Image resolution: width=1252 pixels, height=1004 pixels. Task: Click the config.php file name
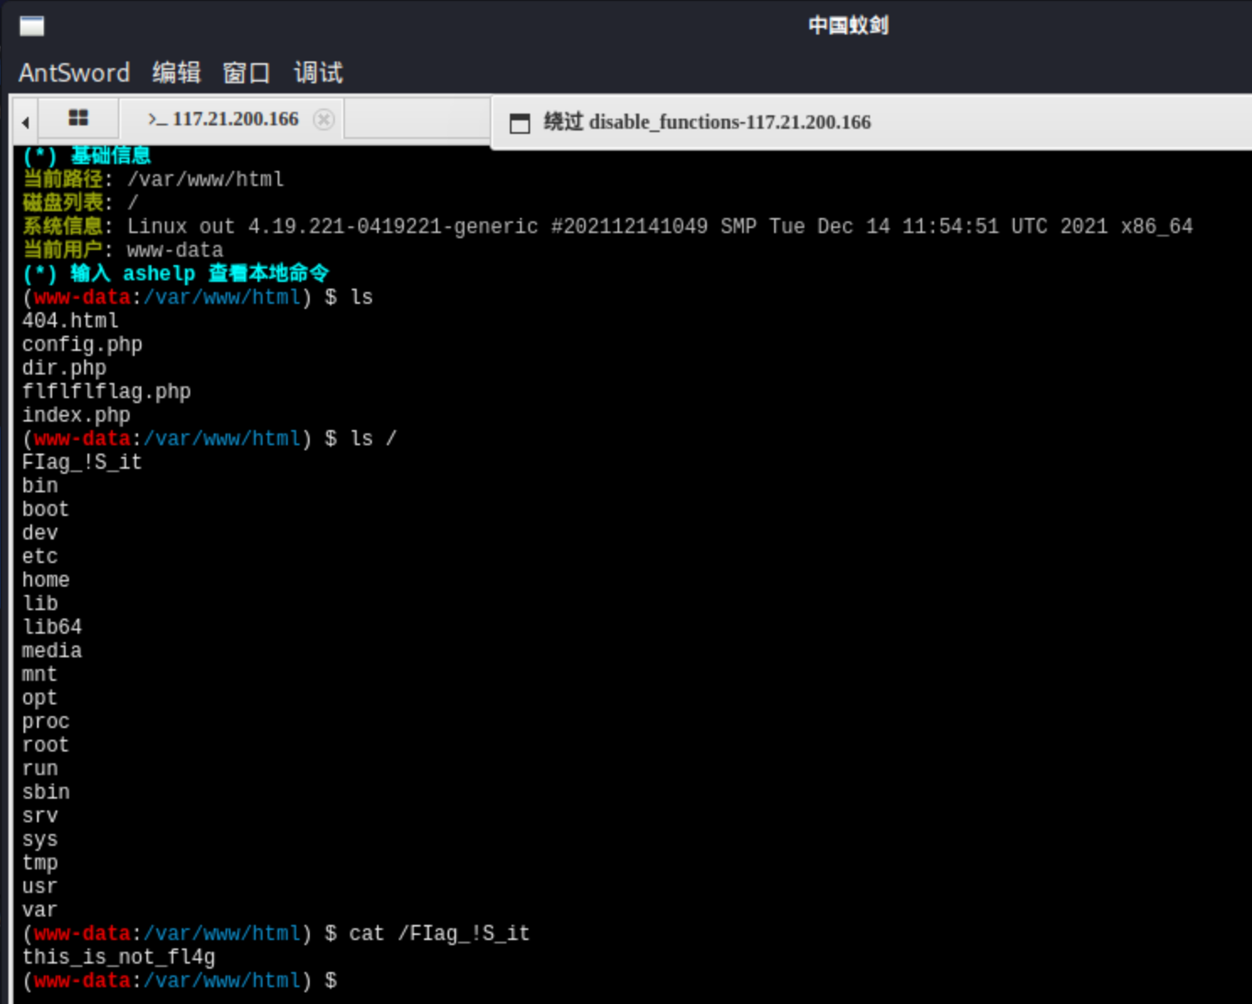[82, 344]
